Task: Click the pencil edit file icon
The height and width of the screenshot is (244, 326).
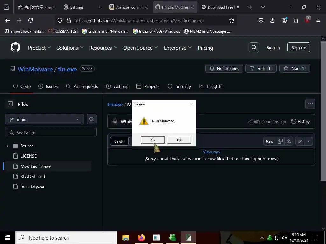Action: click(300, 141)
